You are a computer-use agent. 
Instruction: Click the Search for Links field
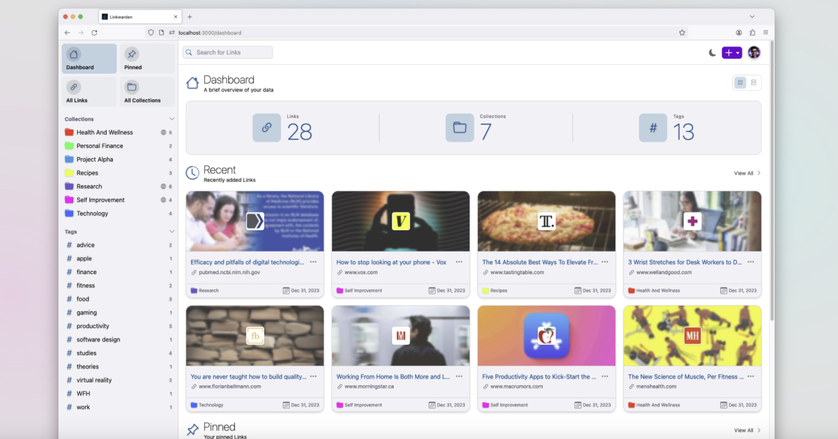[x=228, y=52]
